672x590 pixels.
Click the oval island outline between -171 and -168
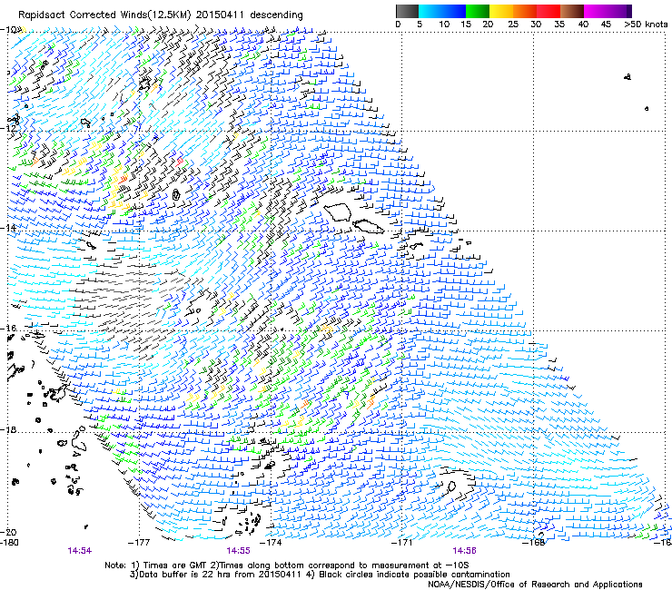(x=451, y=487)
